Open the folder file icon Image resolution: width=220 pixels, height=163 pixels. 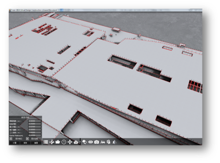tap(58, 142)
